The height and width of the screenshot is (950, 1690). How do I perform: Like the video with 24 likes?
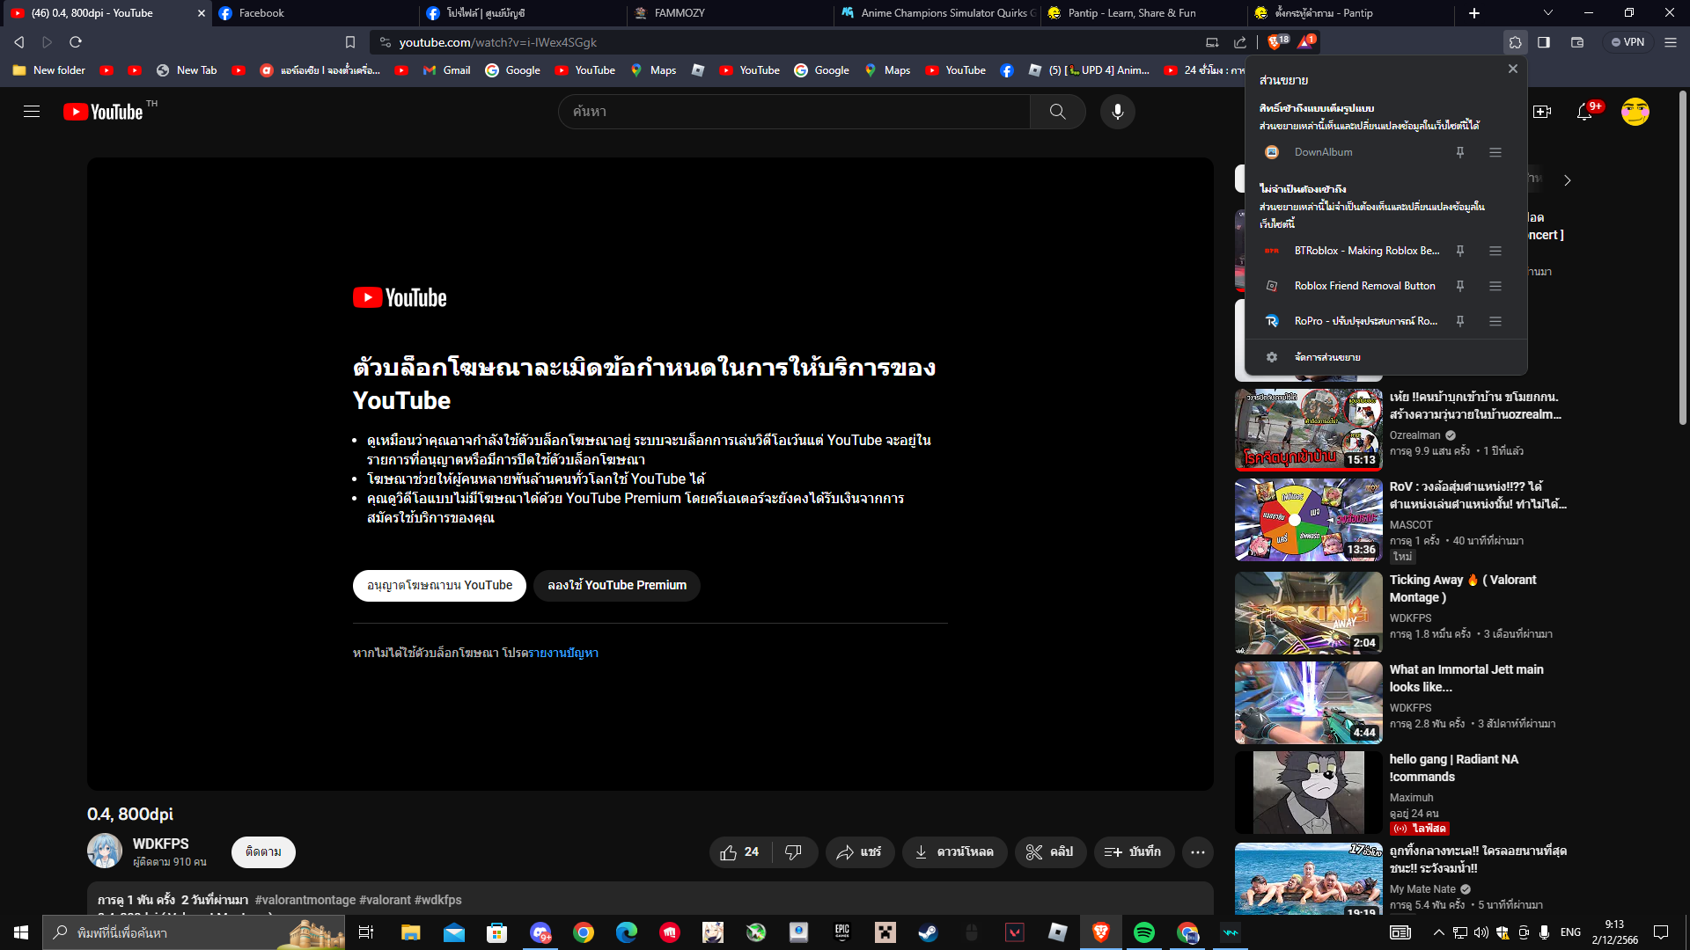click(739, 852)
